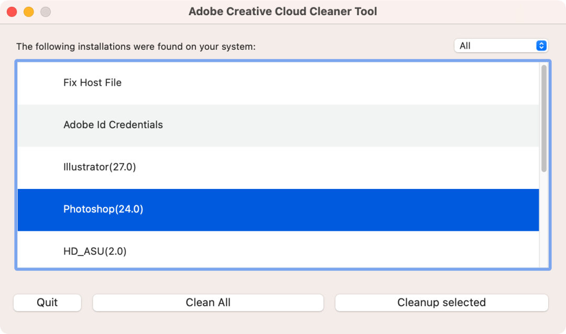Viewport: 566px width, 334px height.
Task: Minimize the window using the yellow button
Action: tap(29, 12)
